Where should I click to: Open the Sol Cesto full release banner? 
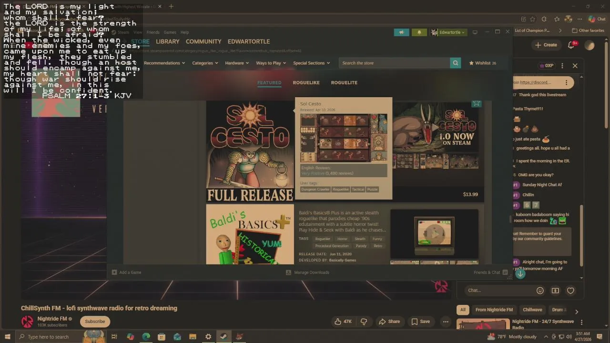250,151
